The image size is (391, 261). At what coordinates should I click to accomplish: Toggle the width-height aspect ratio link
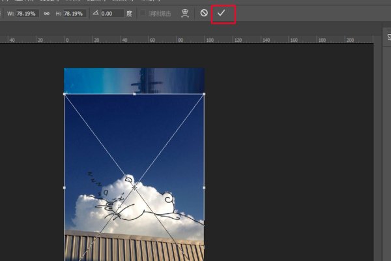(x=46, y=13)
